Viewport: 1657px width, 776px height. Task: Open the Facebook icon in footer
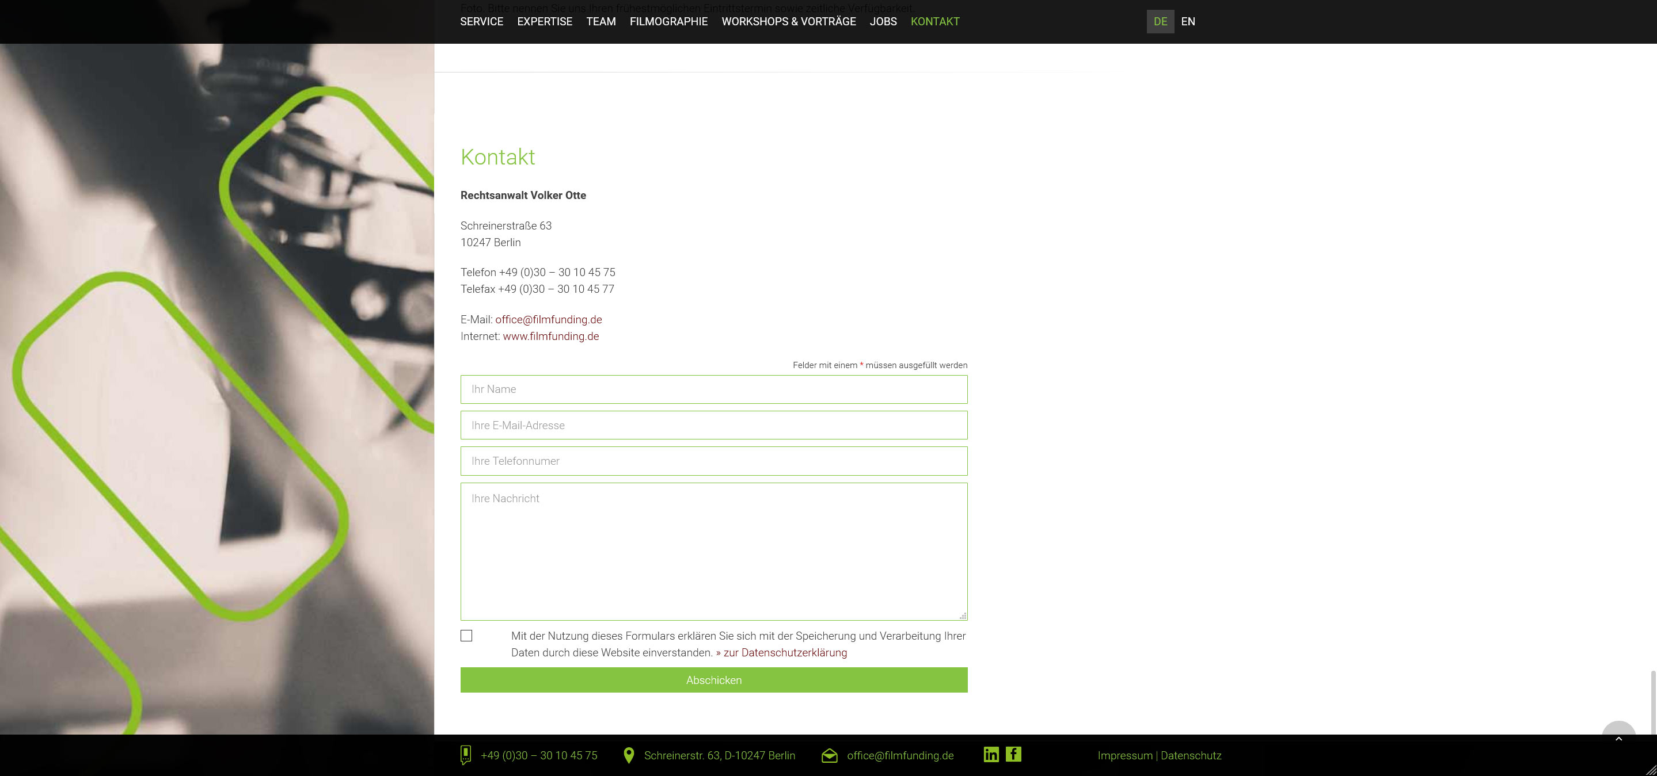[x=1013, y=754]
